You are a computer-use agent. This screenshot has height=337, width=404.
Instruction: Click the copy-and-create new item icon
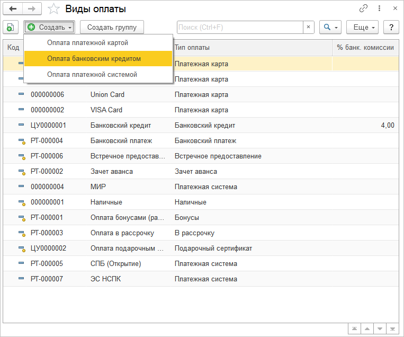pyautogui.click(x=11, y=27)
